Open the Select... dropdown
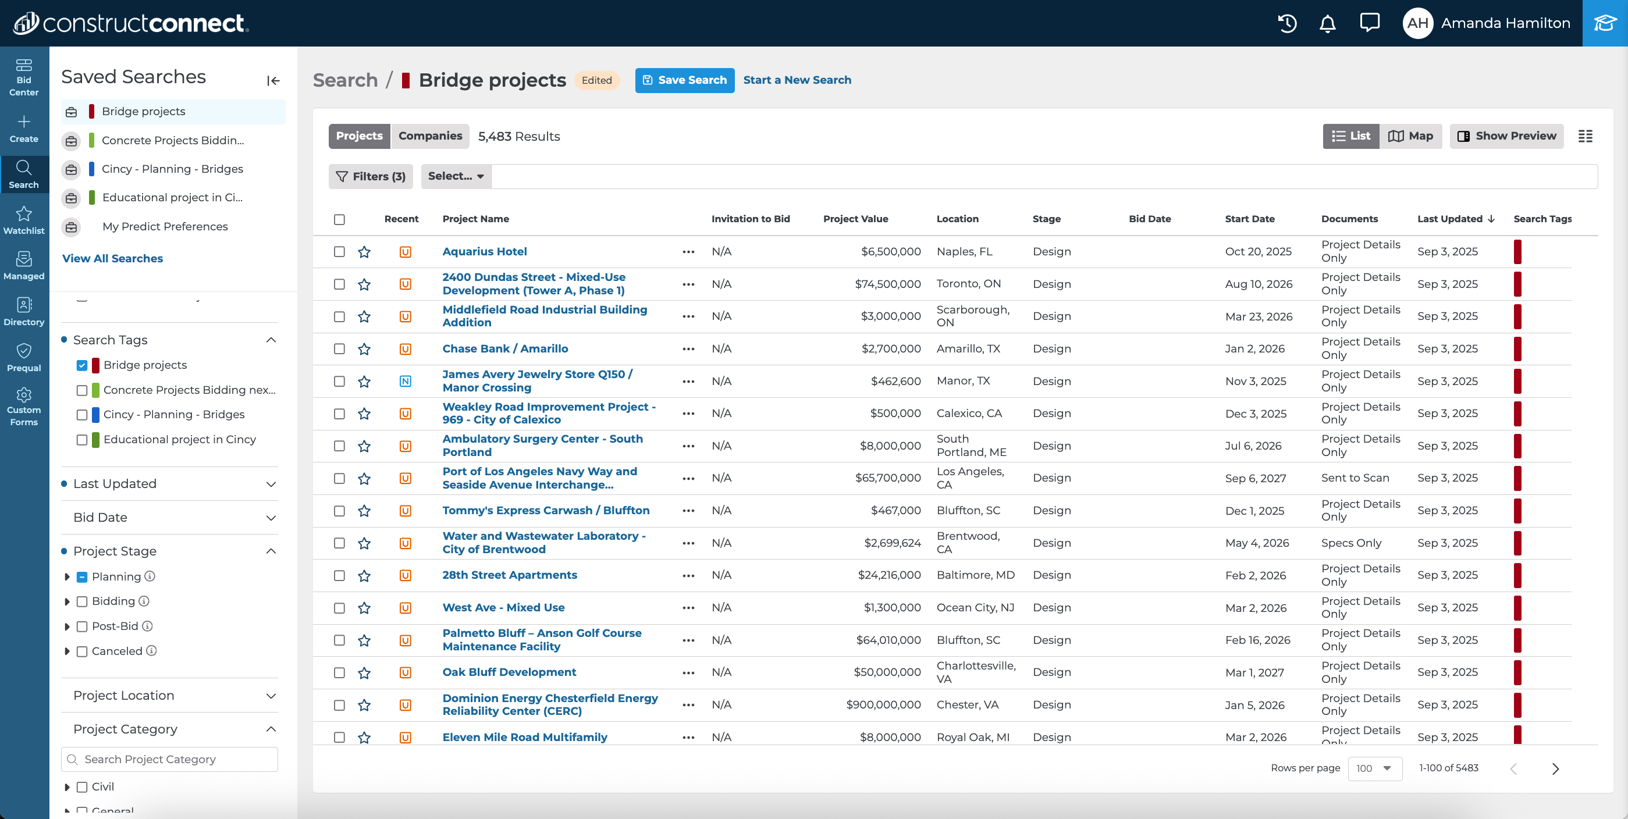This screenshot has width=1628, height=819. pos(455,176)
